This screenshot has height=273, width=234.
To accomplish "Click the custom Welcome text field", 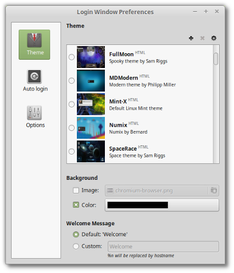I will [x=163, y=247].
